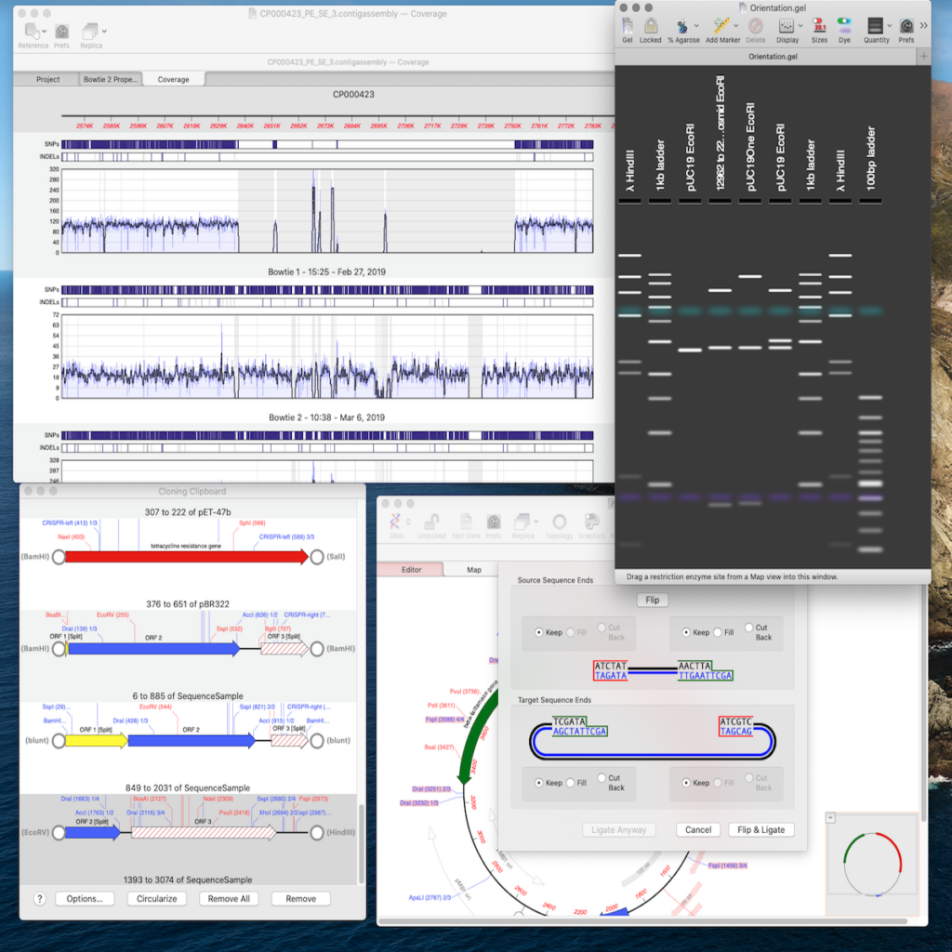Click the Delete icon in the gel toolbar
952x952 pixels.
click(755, 26)
